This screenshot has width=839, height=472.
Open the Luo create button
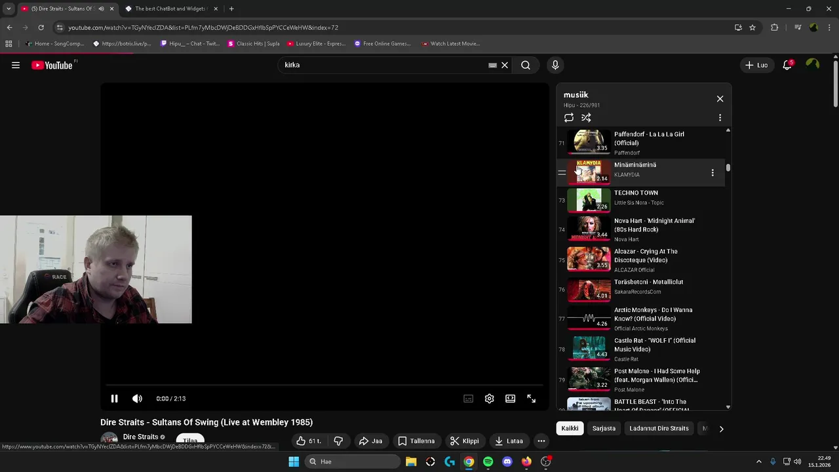756,65
